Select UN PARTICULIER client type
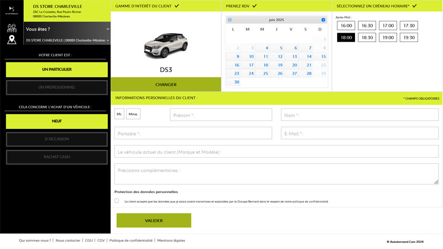443x249 pixels. [x=57, y=70]
